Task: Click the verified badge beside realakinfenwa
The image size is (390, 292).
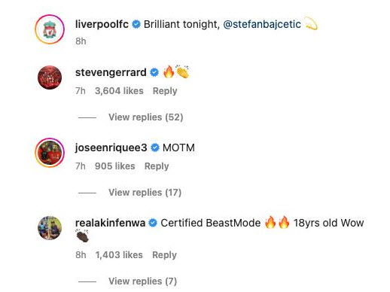Action: (x=153, y=223)
